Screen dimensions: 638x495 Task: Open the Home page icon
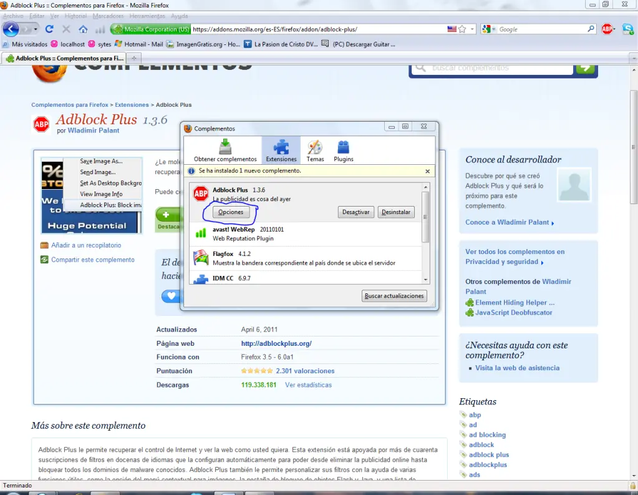pos(83,29)
